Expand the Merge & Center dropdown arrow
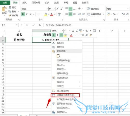Screen dimensions: 130x116 click(103, 14)
